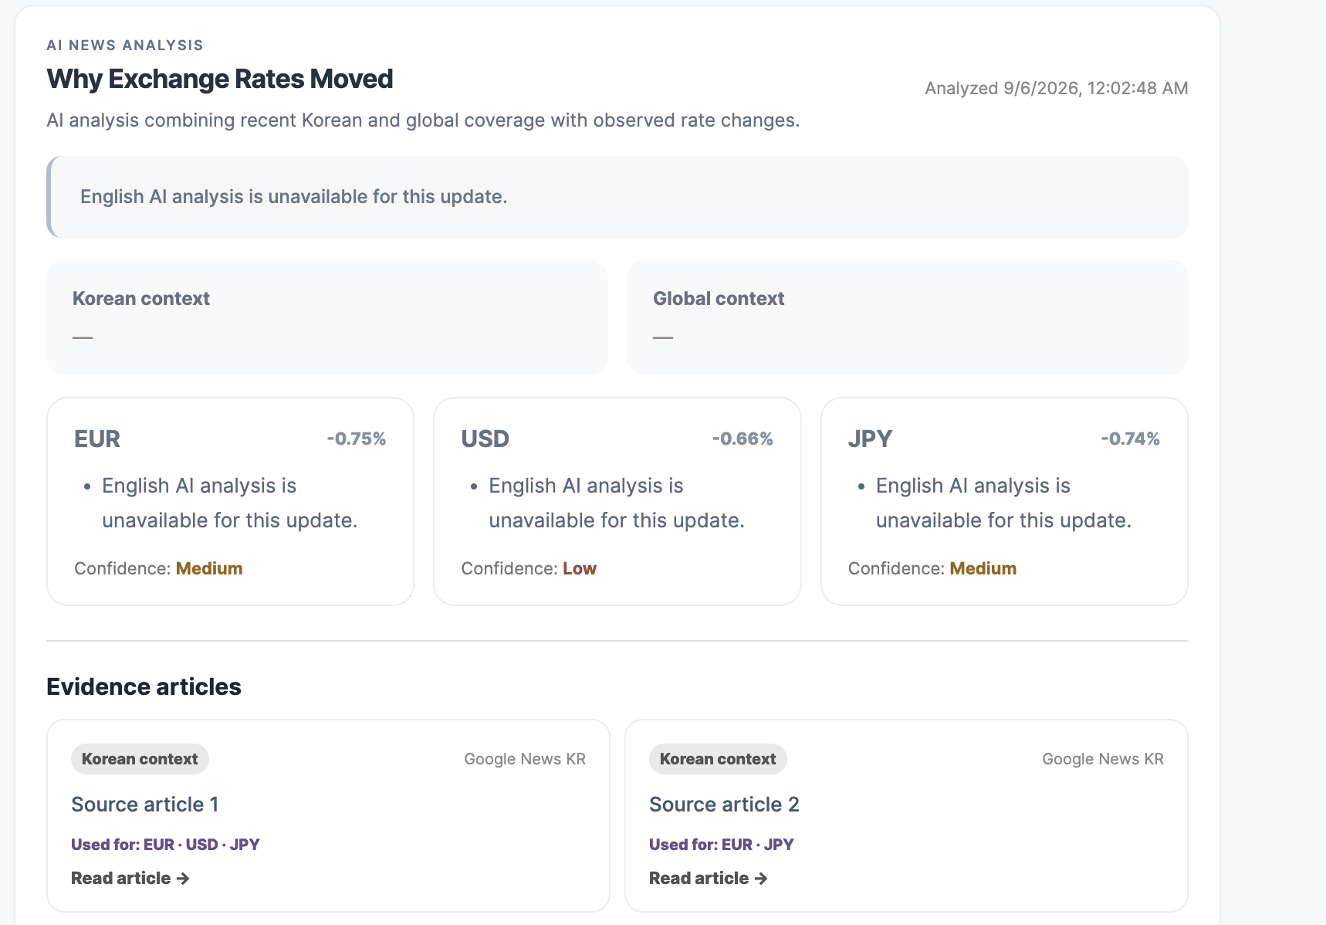Select the 'Source article 2' title
1326x925 pixels.
point(724,805)
